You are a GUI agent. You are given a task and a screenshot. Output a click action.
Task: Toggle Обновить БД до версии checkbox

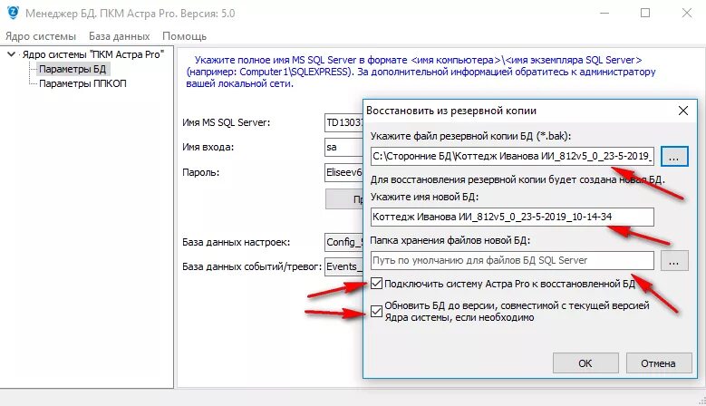376,311
